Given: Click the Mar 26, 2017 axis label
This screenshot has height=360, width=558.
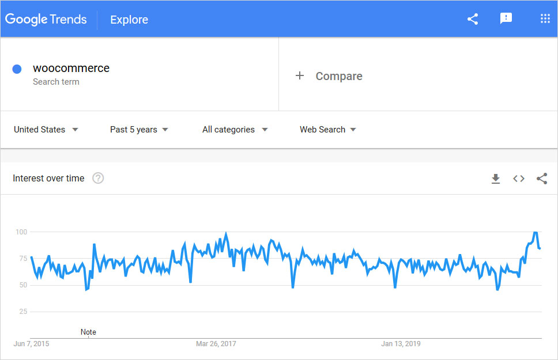Looking at the screenshot, I should click(x=216, y=344).
